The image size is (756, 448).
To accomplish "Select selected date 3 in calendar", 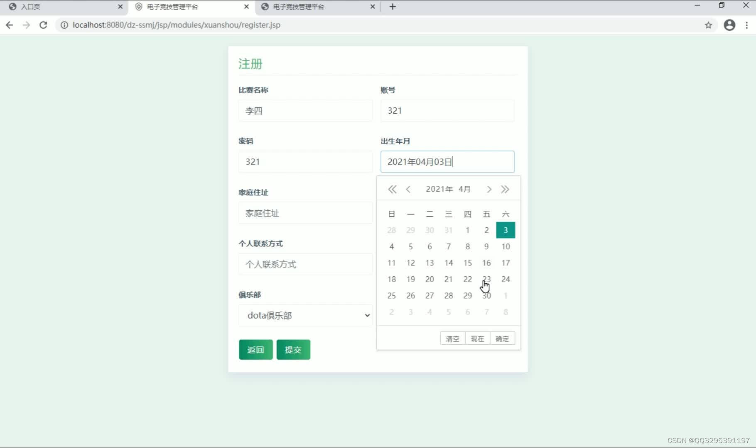I will click(x=506, y=230).
